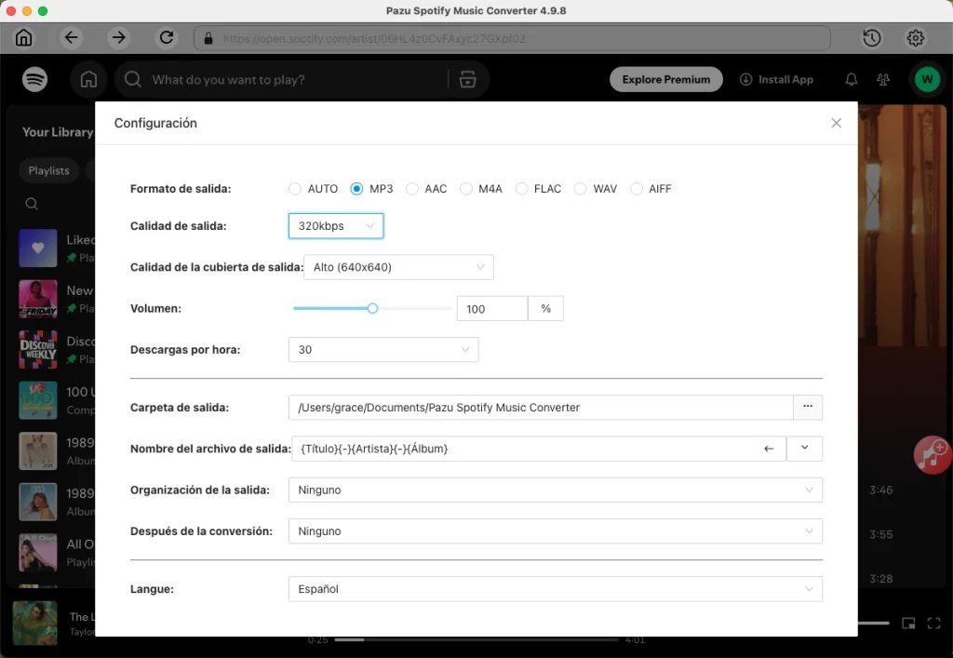Click the Explore Premium button
Screen dimensions: 953x658
[x=665, y=79]
